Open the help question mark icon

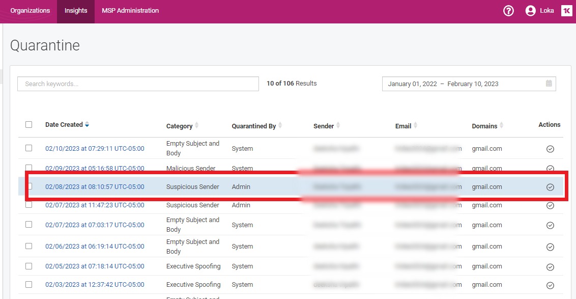point(508,11)
